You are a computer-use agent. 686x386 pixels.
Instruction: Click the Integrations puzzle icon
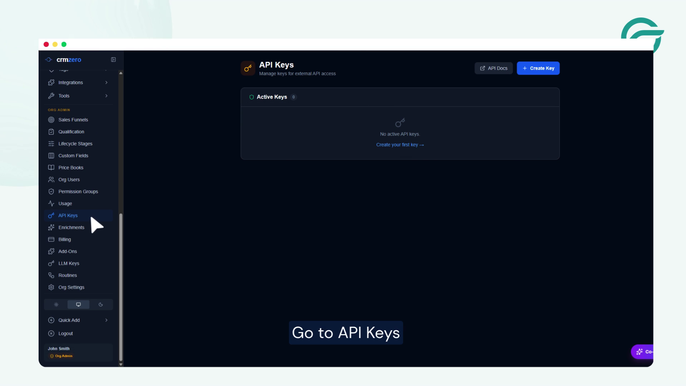(51, 83)
